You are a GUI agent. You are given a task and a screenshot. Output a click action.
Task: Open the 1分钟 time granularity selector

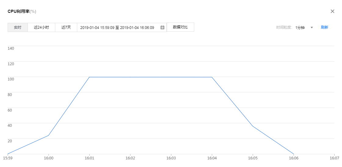click(300, 27)
